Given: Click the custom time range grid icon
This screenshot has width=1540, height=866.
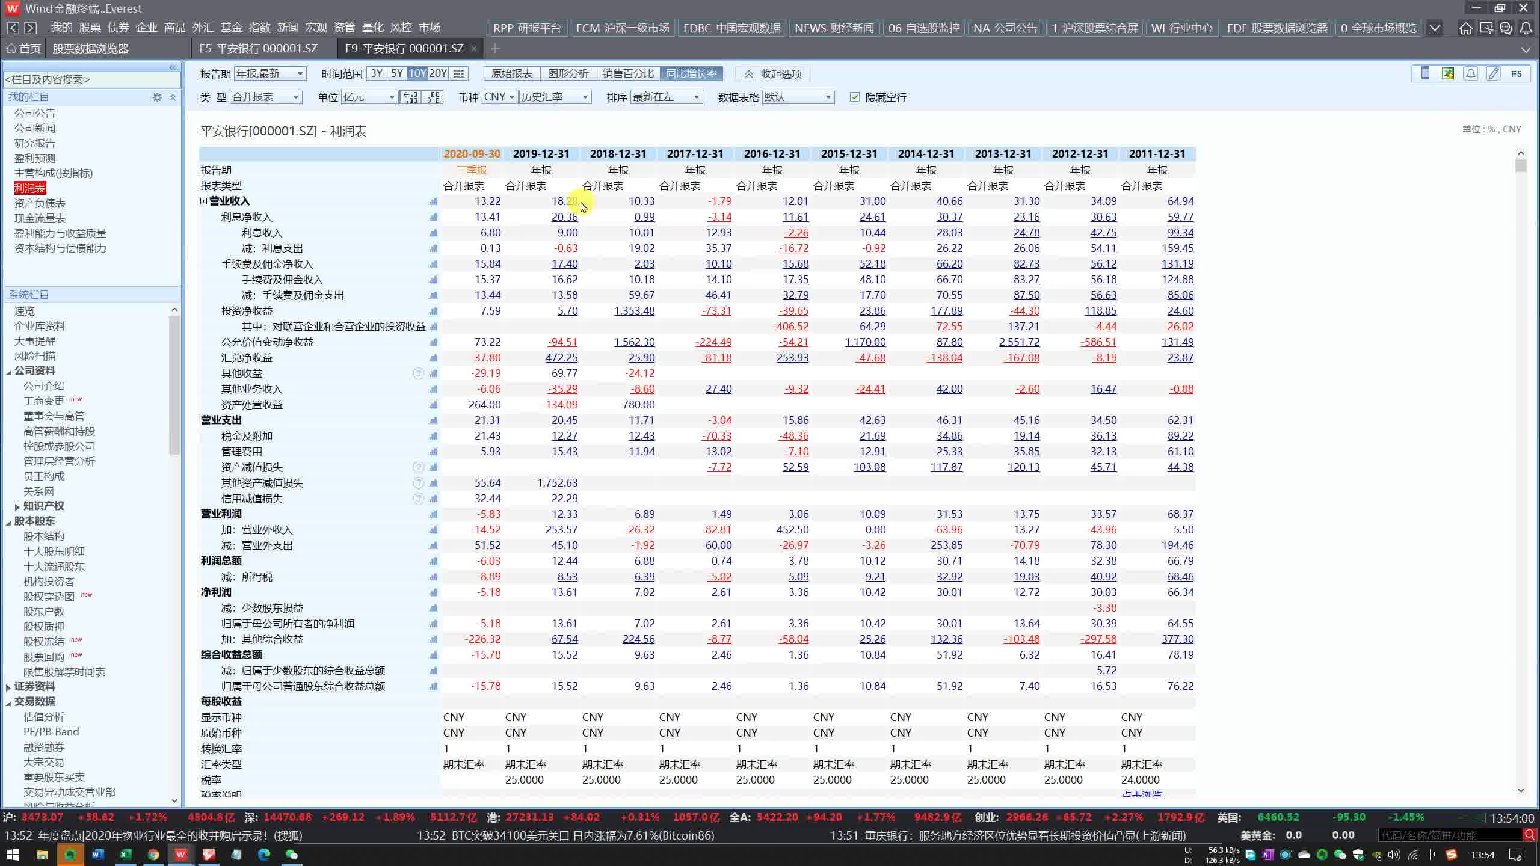Looking at the screenshot, I should (x=459, y=73).
